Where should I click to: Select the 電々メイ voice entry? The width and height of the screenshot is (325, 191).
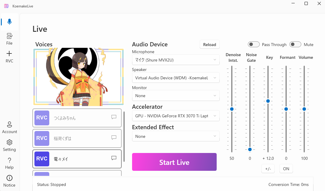pos(77,159)
